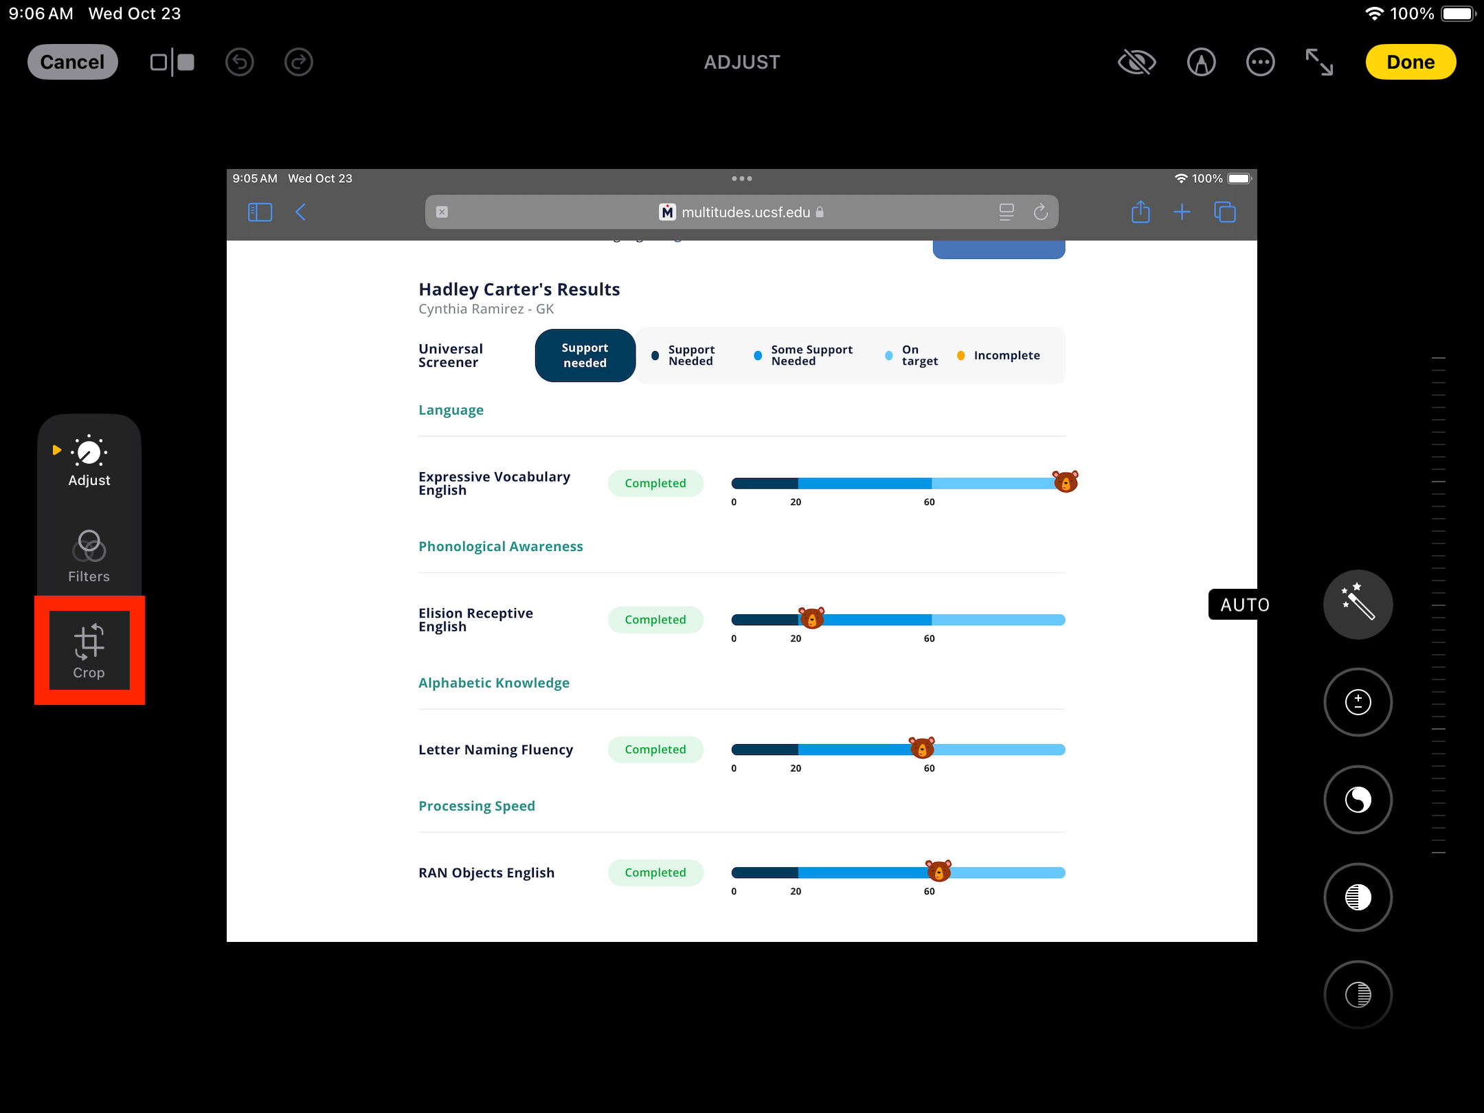Toggle the hidden eye-slash icon
Viewport: 1484px width, 1113px height.
coord(1137,63)
